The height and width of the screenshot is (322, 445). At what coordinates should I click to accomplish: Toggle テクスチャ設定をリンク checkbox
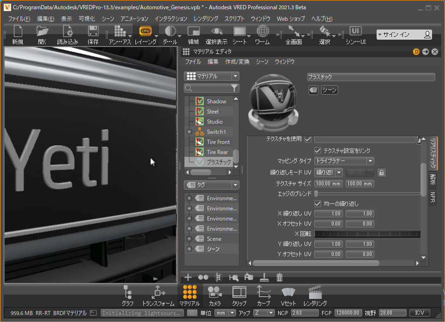317,151
